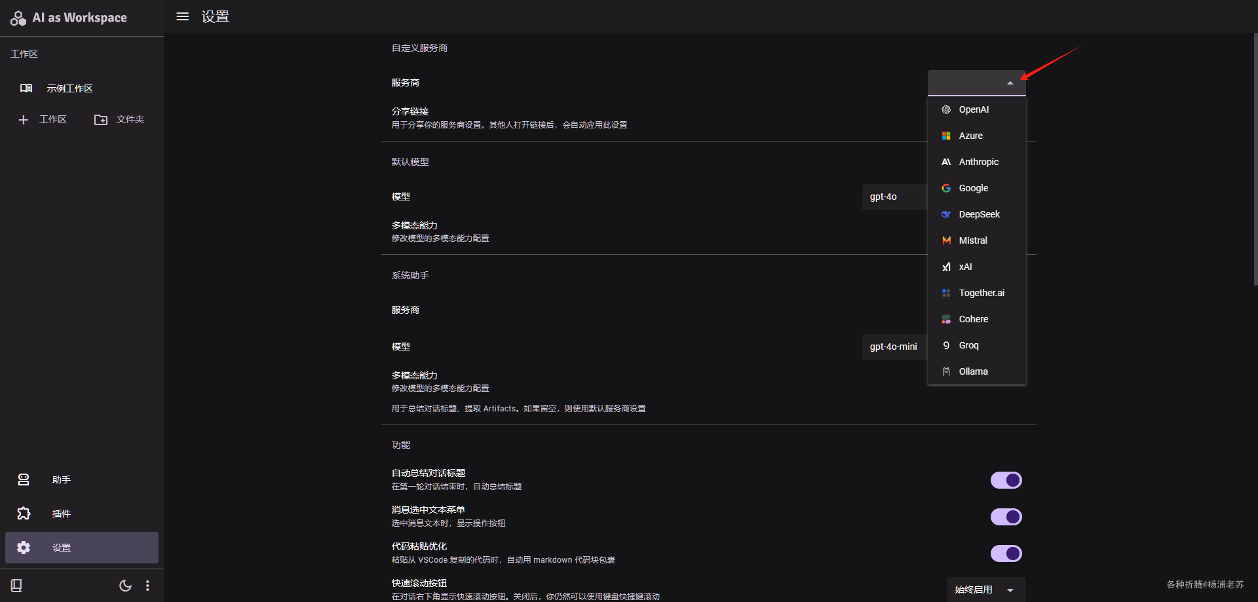Go to 插件 plugins page
The width and height of the screenshot is (1258, 602).
tap(82, 514)
